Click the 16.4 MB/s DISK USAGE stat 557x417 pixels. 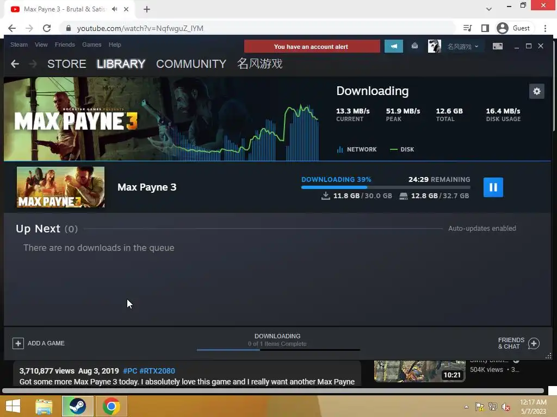point(503,115)
